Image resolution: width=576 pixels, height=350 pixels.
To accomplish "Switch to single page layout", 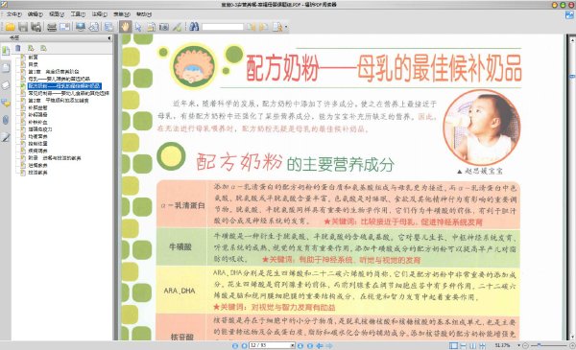I will pos(454,345).
